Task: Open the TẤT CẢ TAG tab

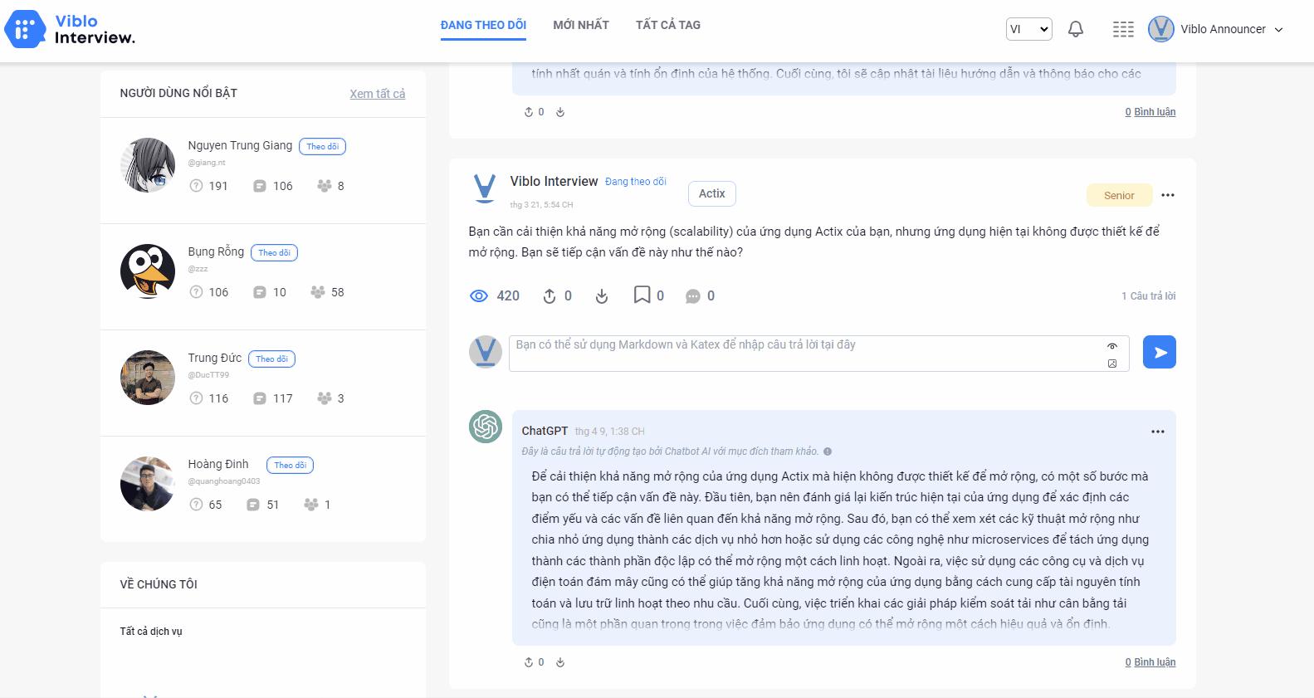Action: tap(668, 25)
